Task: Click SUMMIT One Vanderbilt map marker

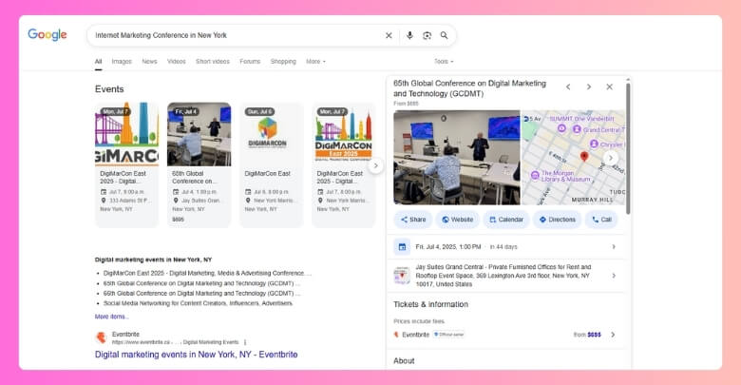Action: 561,128
